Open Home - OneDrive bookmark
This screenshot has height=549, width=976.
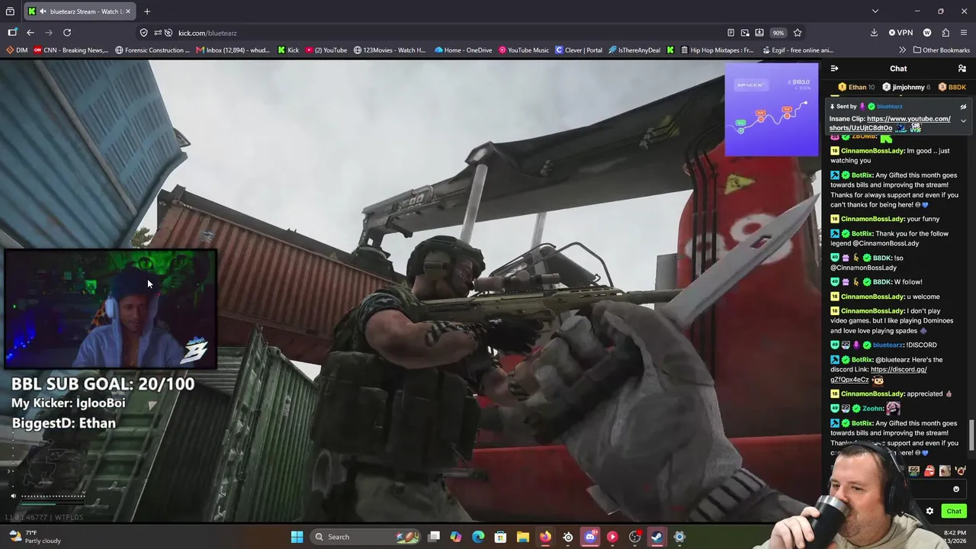[463, 50]
